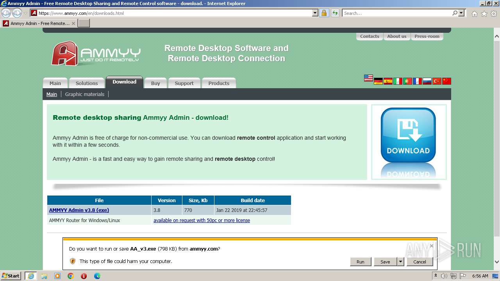The height and width of the screenshot is (281, 500).
Task: Open the Solutions navigation tab
Action: (x=87, y=83)
